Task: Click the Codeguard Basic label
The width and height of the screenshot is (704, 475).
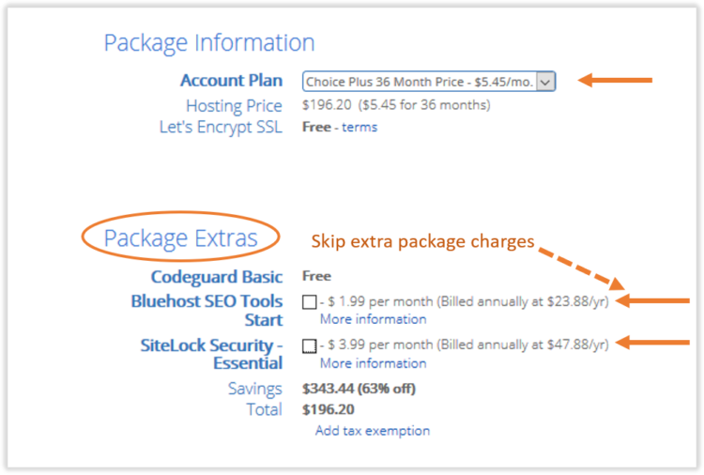Action: click(x=216, y=277)
